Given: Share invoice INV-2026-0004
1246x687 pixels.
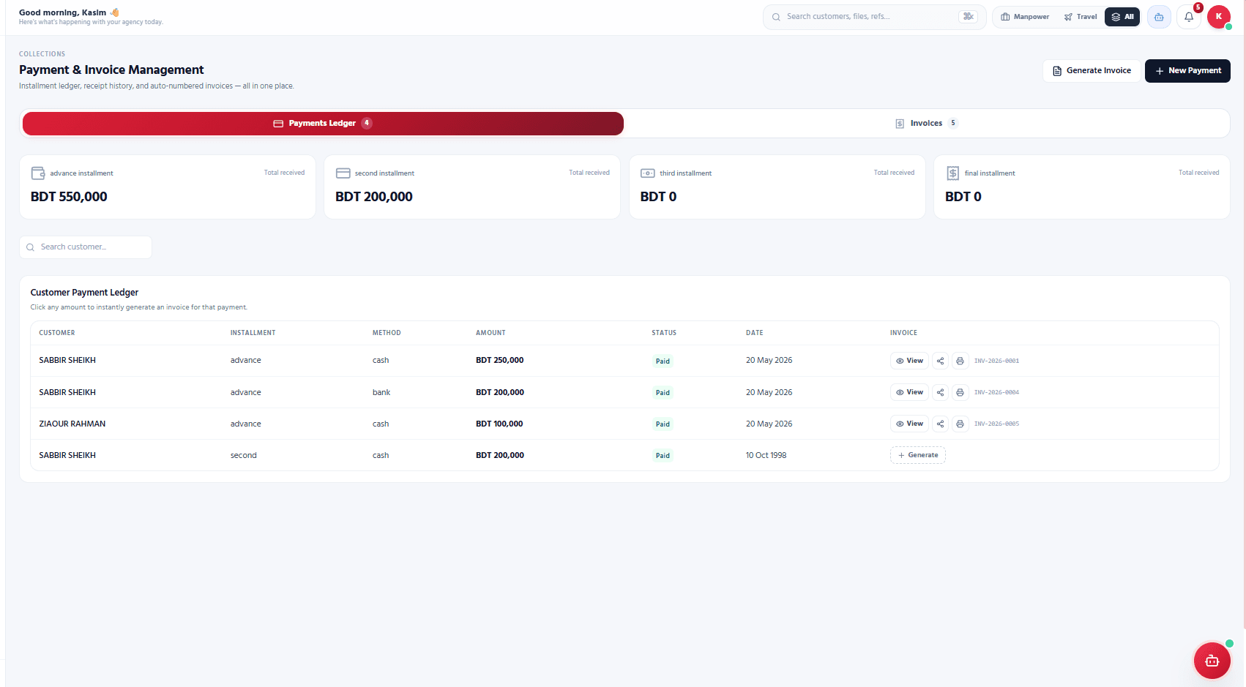Looking at the screenshot, I should [941, 392].
